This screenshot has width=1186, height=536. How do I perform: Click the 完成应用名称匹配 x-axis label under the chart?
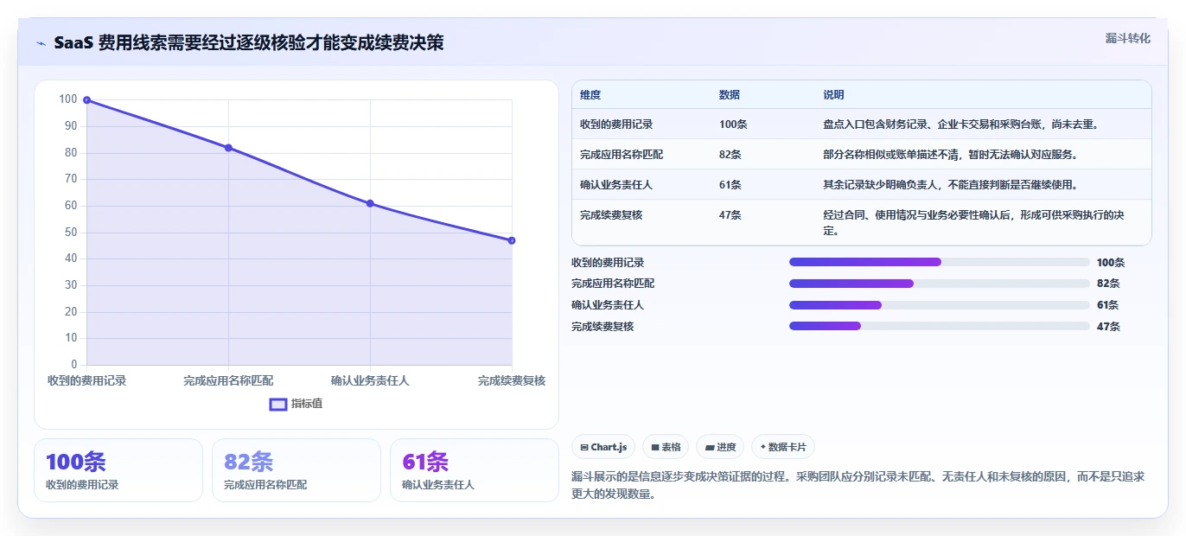click(x=228, y=380)
